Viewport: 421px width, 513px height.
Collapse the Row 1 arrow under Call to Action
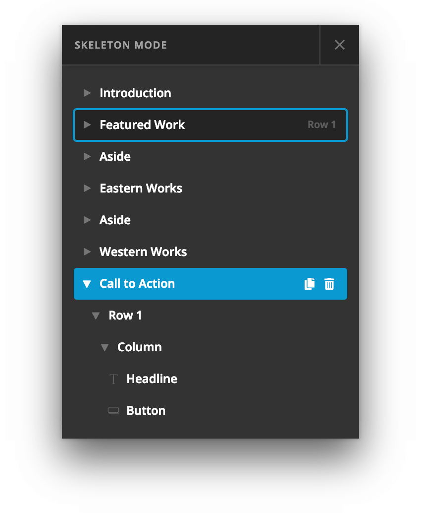[96, 316]
